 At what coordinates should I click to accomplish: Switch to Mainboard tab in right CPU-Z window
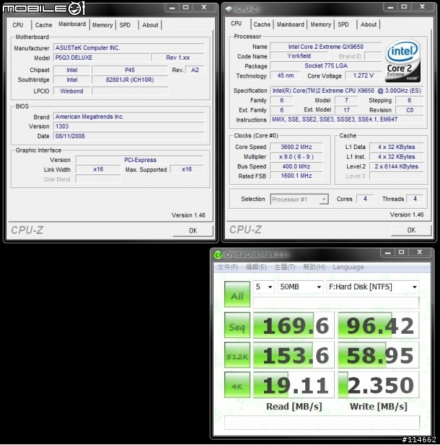[290, 25]
